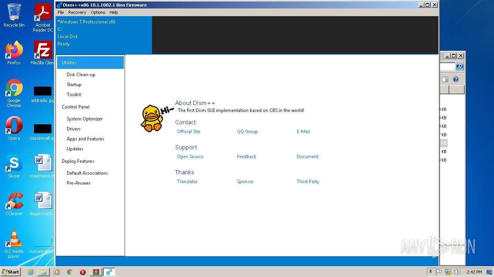The width and height of the screenshot is (494, 277).
Task: Launch Acrobat Reader DC from desktop
Action: click(43, 18)
